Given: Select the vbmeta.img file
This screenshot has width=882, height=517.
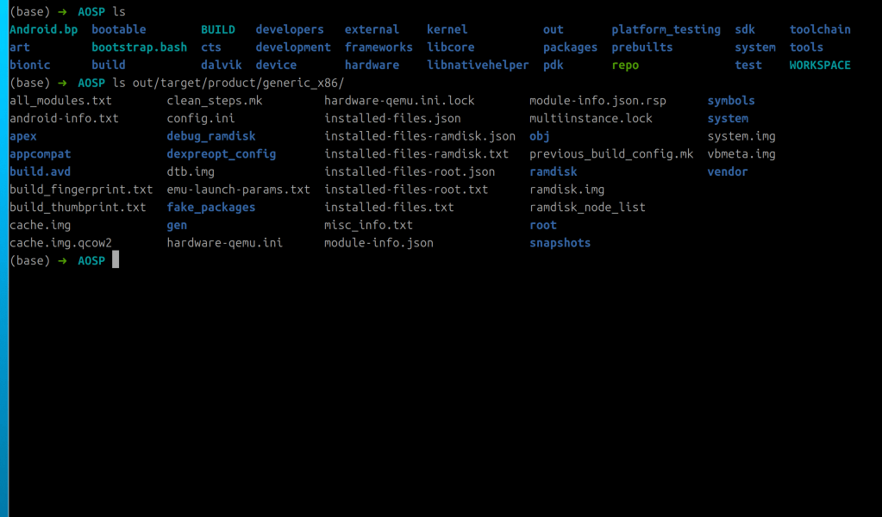Looking at the screenshot, I should pos(741,154).
